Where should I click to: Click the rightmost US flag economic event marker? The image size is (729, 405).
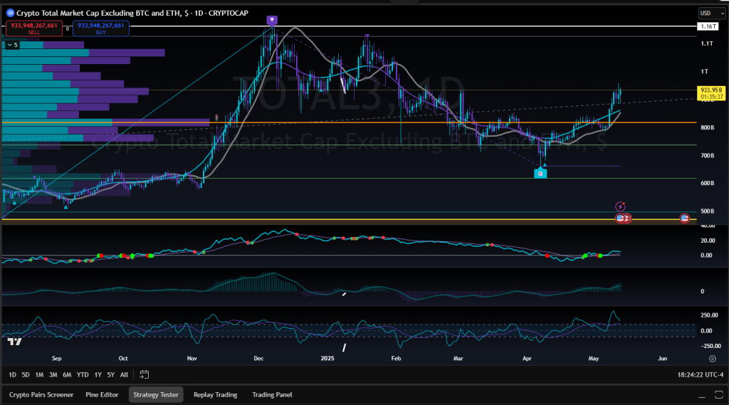(684, 218)
